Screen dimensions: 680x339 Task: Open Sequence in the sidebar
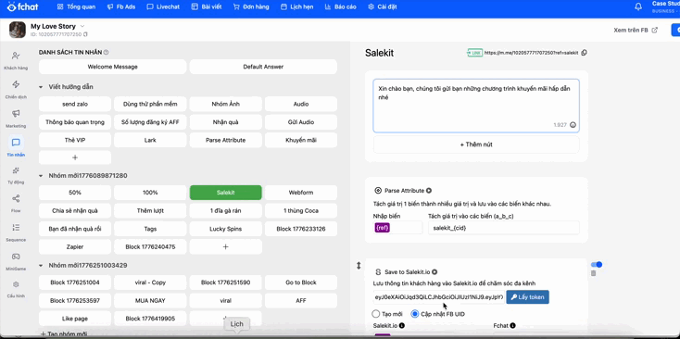pyautogui.click(x=16, y=232)
